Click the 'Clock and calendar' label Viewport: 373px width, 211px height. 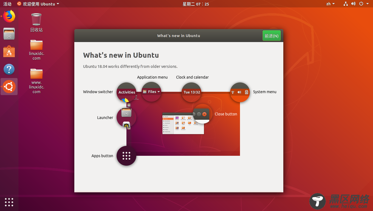tap(192, 77)
